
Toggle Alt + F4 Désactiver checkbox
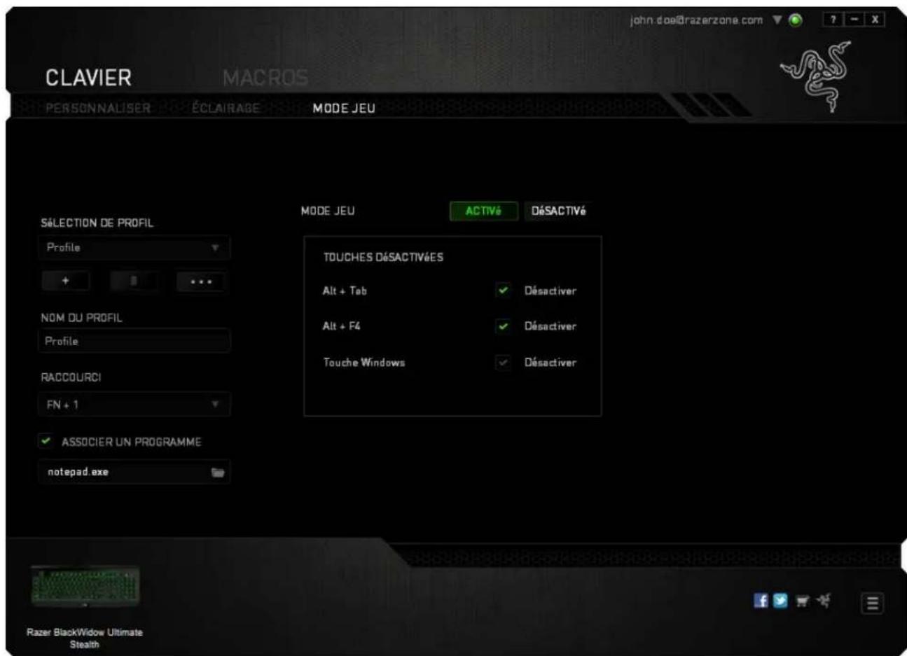pos(503,326)
